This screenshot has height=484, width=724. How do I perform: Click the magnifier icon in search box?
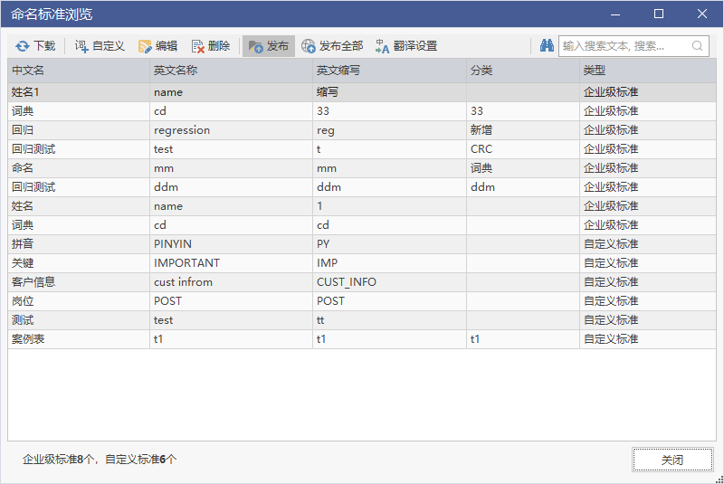[697, 45]
